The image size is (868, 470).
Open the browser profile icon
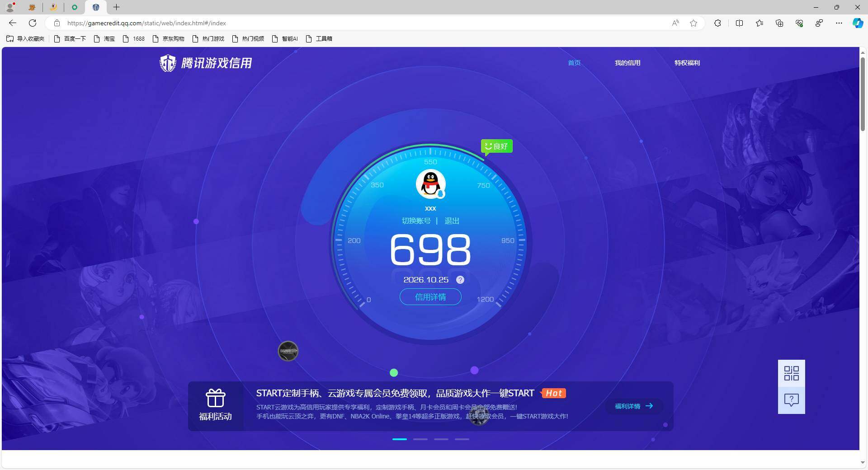click(x=10, y=7)
